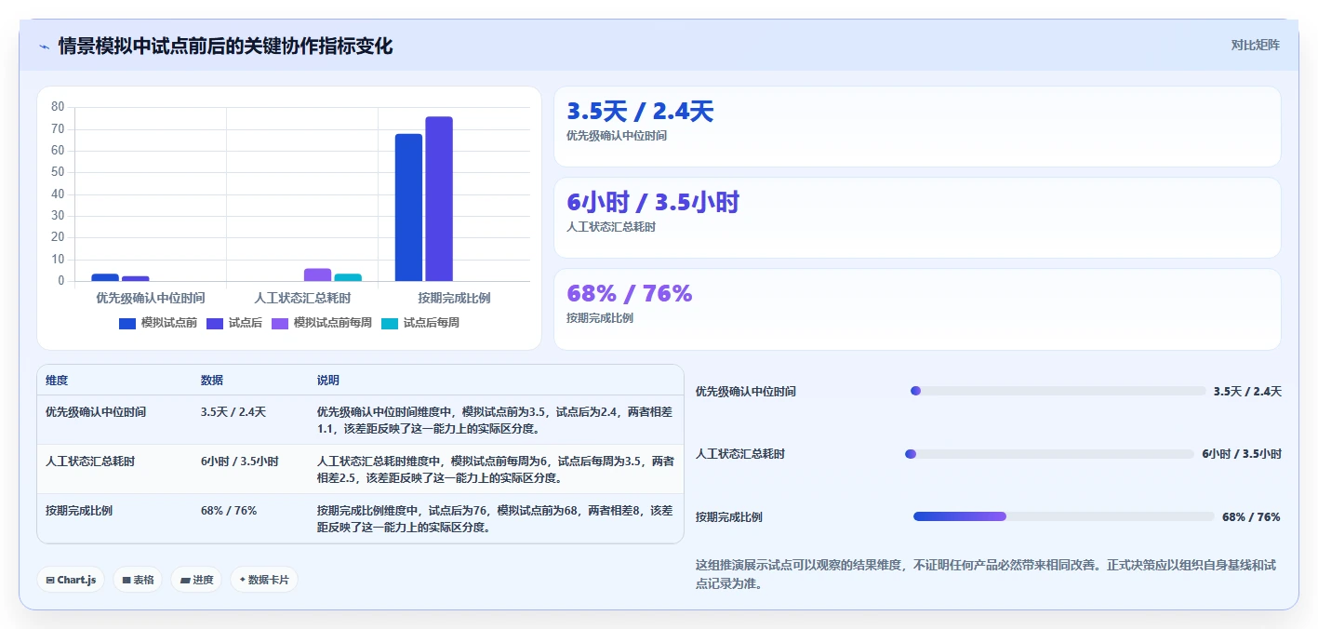1318x629 pixels.
Task: Click 人工状态汇总耗时 label beside progress bar
Action: coord(740,454)
